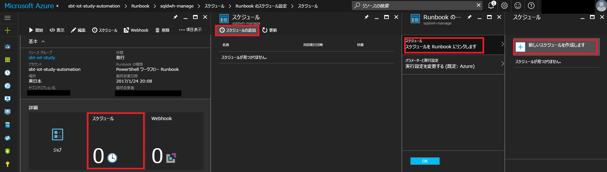Click the Webhook toolbar button

pyautogui.click(x=136, y=30)
